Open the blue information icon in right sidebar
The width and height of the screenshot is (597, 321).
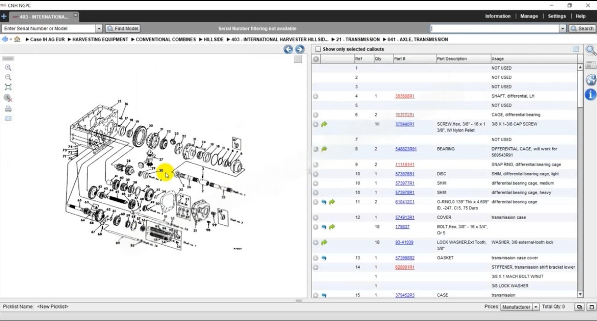(591, 95)
